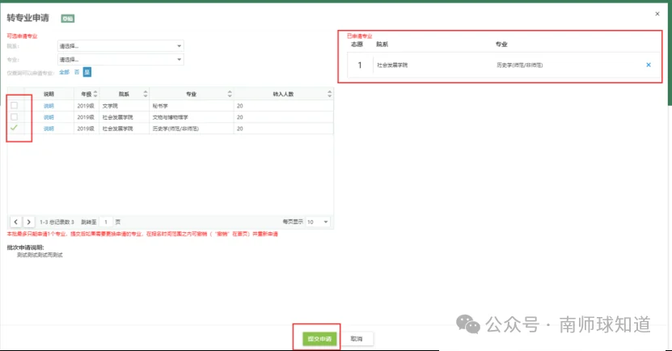672x351 pixels.
Task: Click the 1-3 总记录数 3 record count
Action: pyautogui.click(x=57, y=222)
